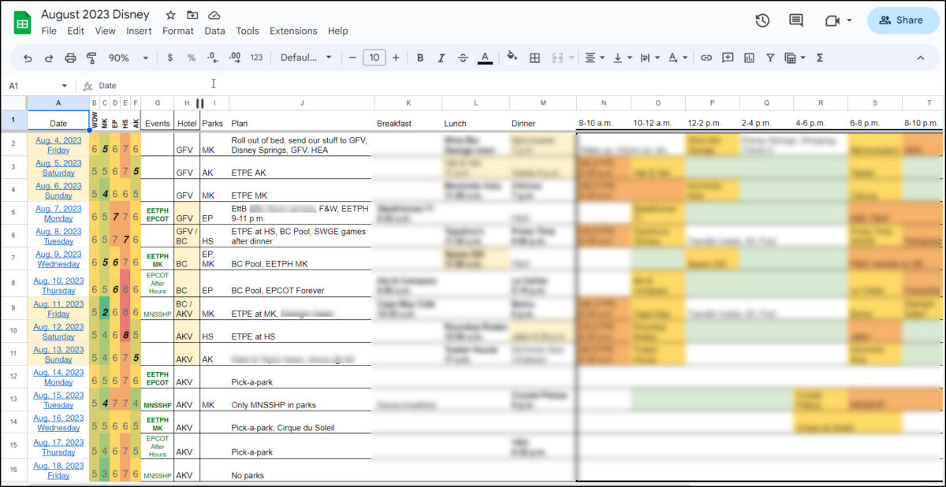Click the Share button
The height and width of the screenshot is (487, 946).
click(x=902, y=20)
